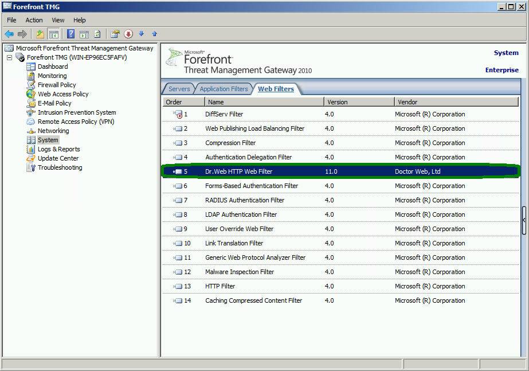Click the Logs & Reports chart icon
Viewport: 529px width, 371px height.
pyautogui.click(x=31, y=149)
